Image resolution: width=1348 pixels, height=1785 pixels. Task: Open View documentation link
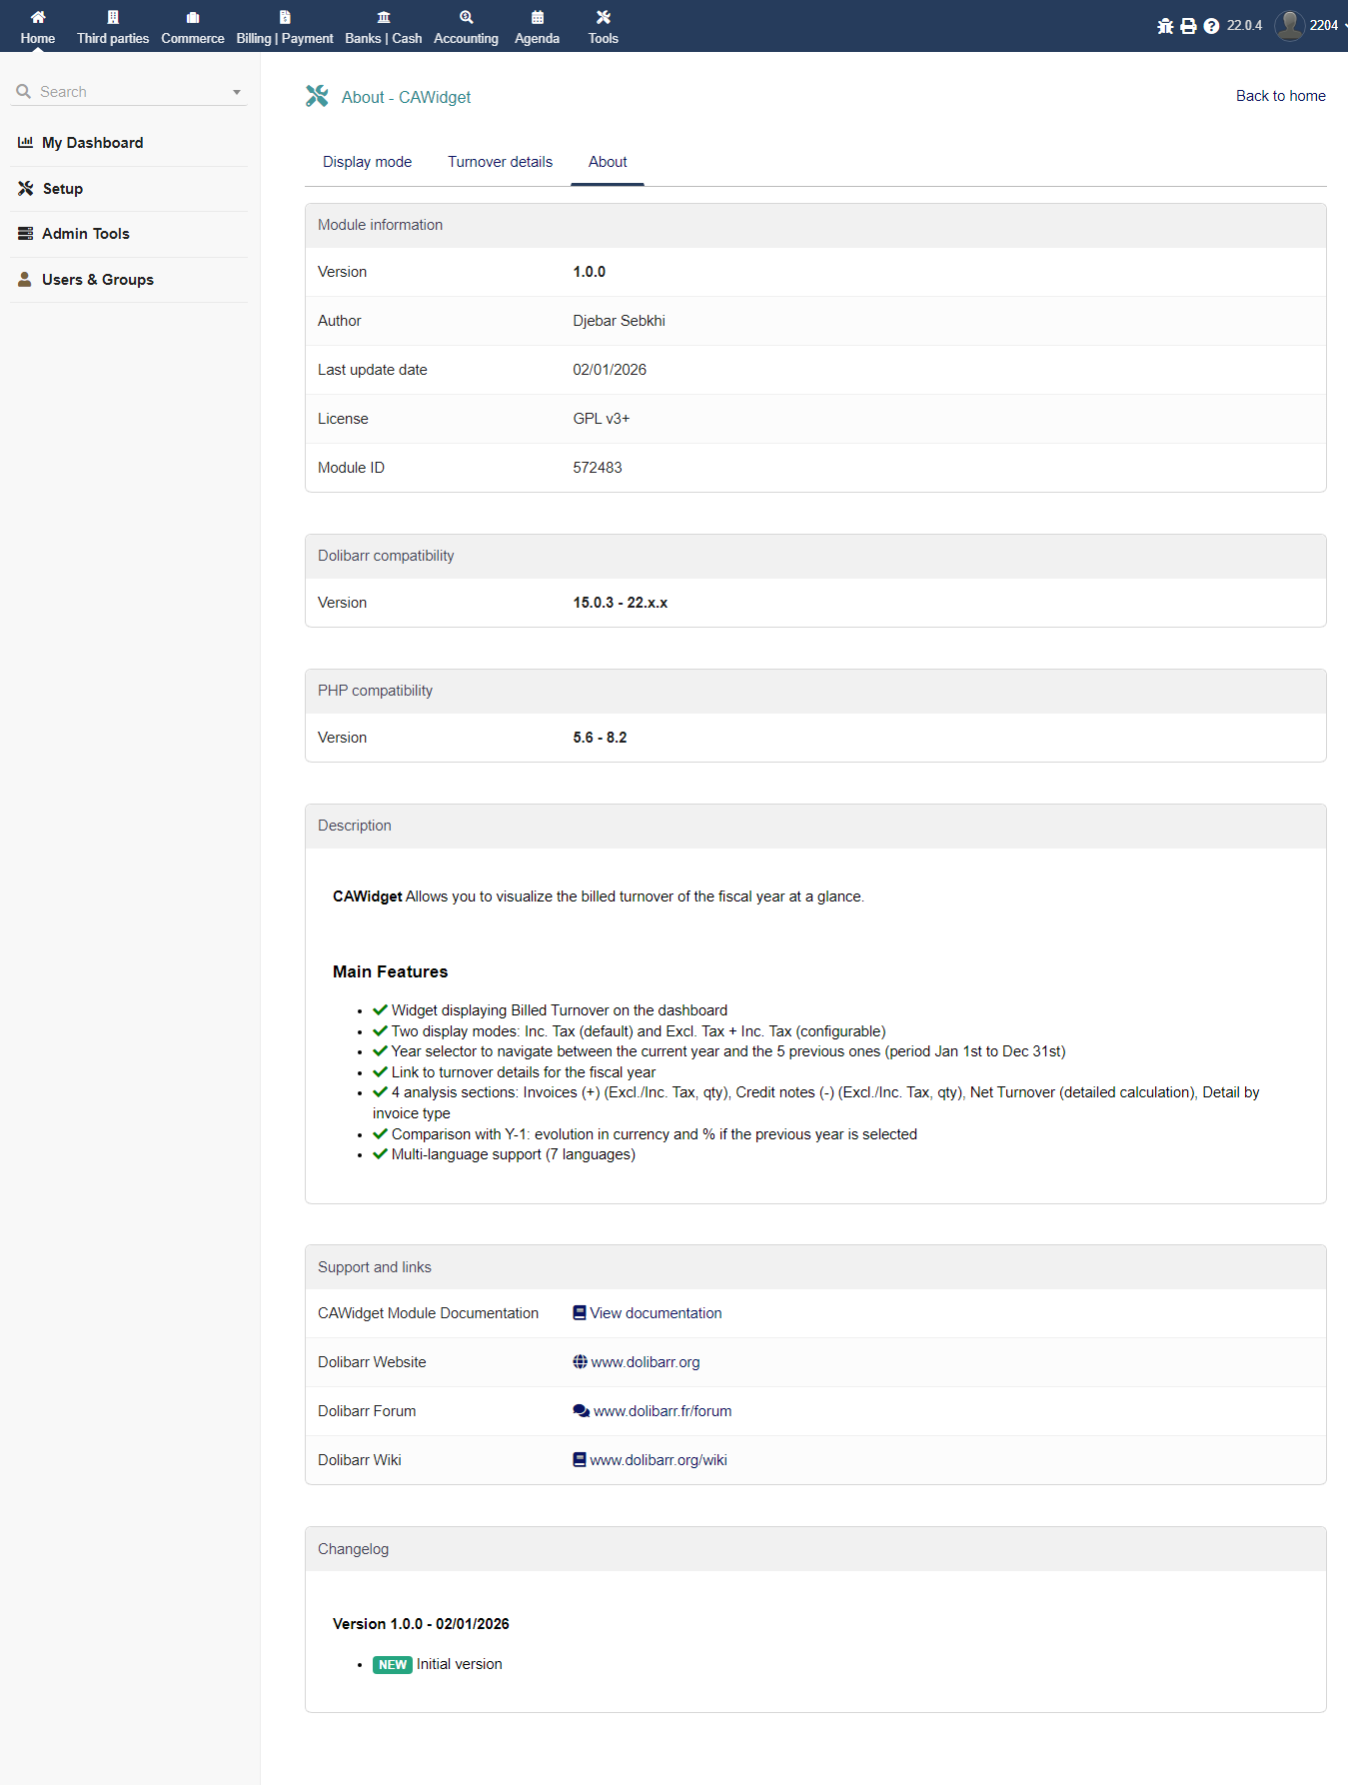pyautogui.click(x=656, y=1313)
